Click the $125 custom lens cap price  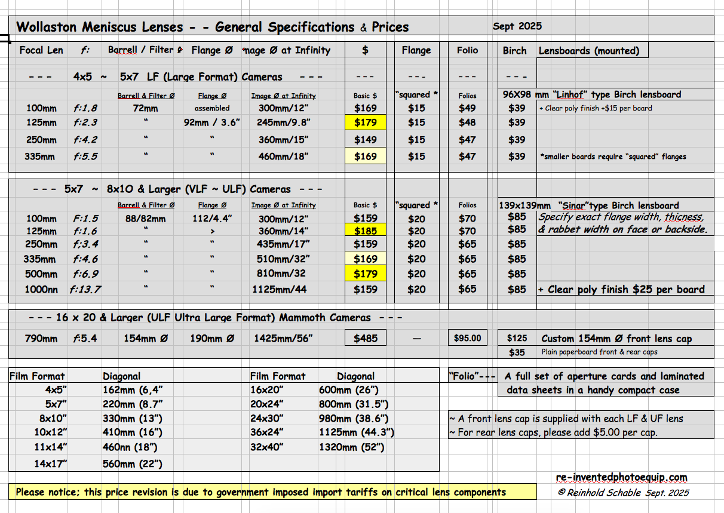coord(517,339)
